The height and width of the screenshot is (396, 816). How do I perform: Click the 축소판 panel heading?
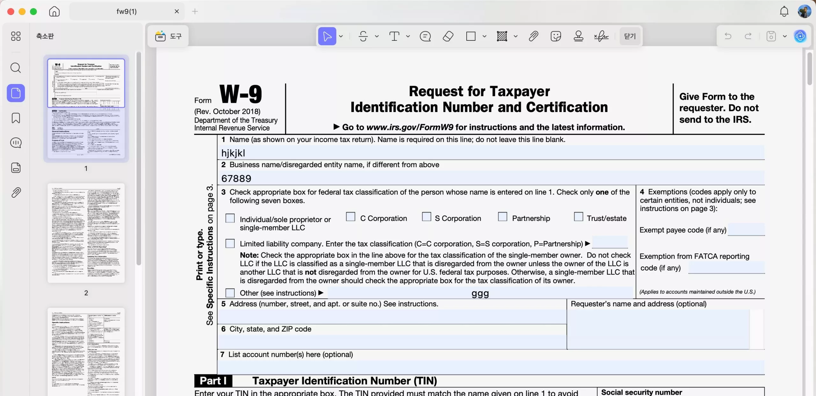pyautogui.click(x=45, y=36)
